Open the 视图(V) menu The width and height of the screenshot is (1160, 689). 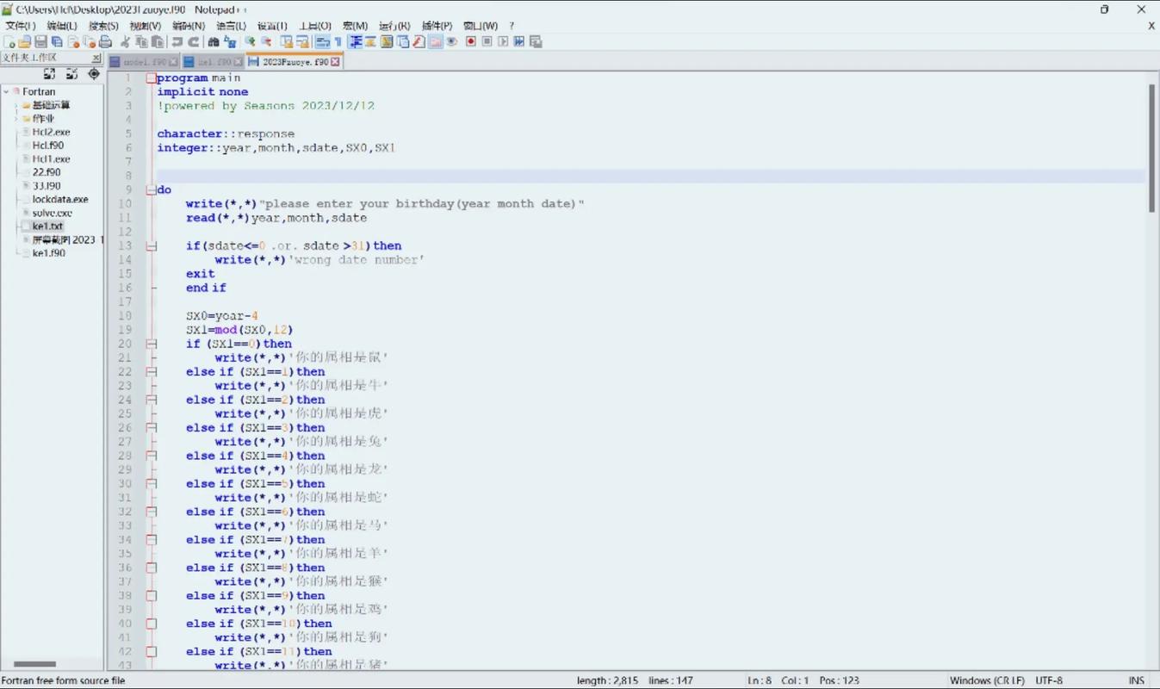pyautogui.click(x=146, y=26)
